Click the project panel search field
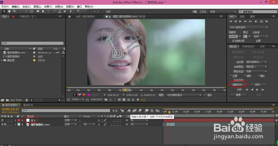This screenshot has height=146, width=278. [x=33, y=43]
